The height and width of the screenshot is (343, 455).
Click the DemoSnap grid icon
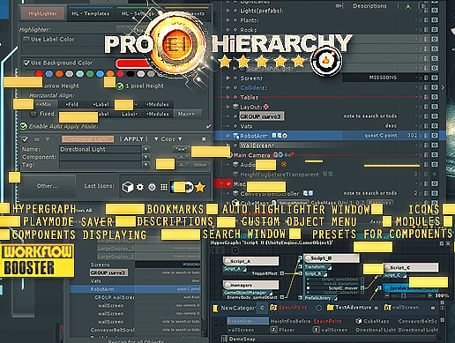[x=225, y=339]
